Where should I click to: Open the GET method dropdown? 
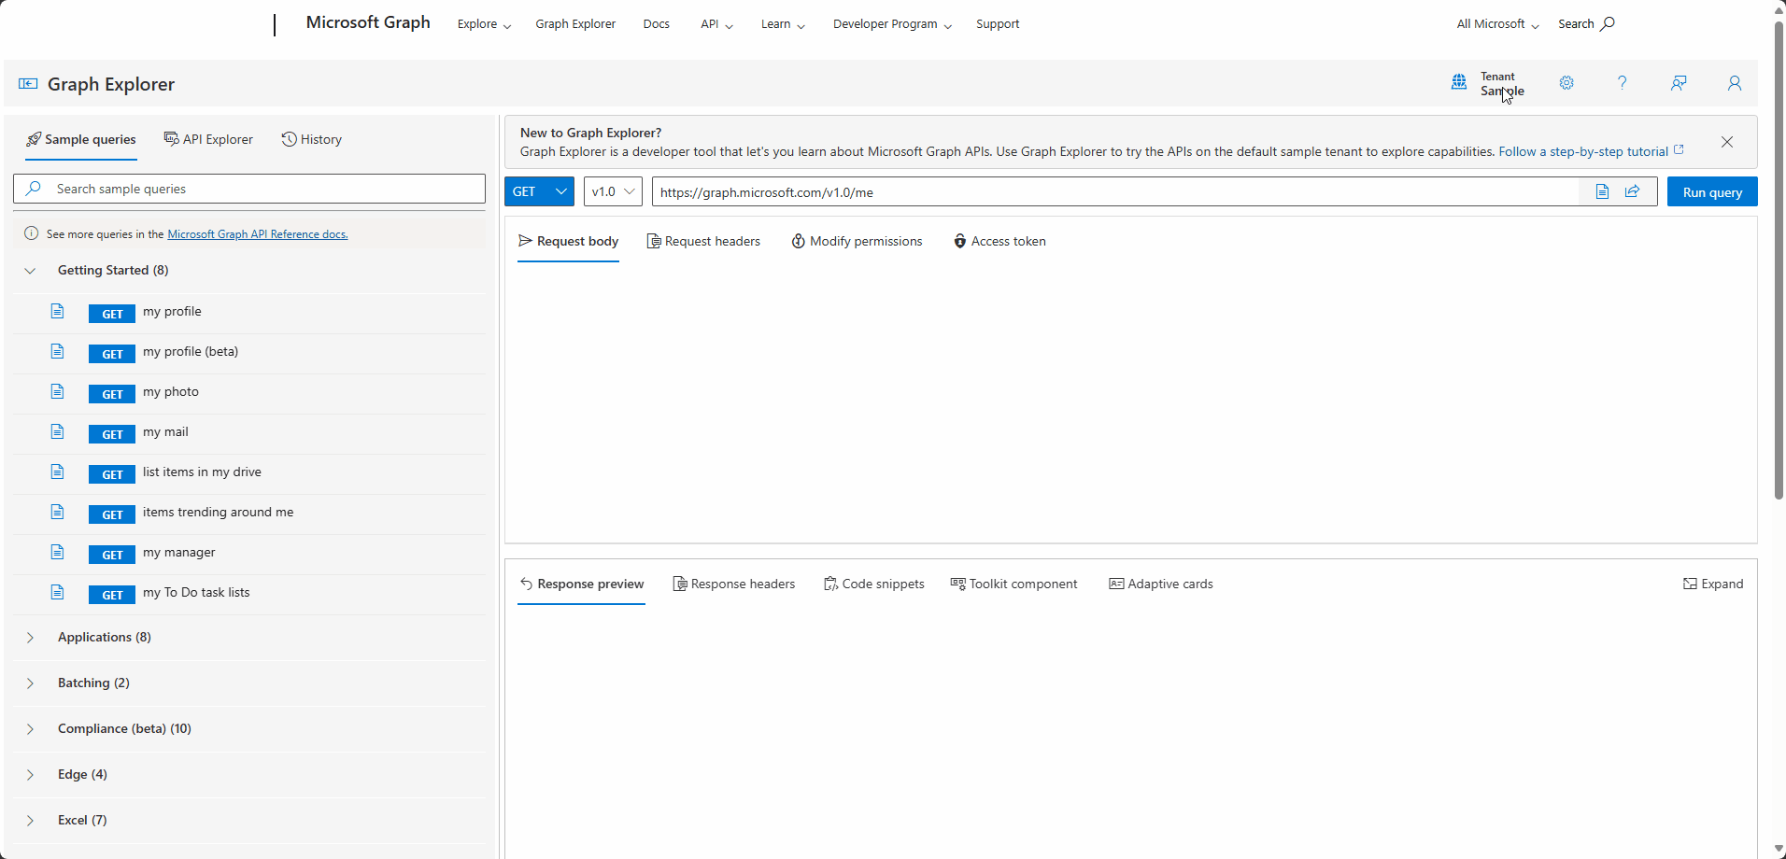click(x=539, y=191)
